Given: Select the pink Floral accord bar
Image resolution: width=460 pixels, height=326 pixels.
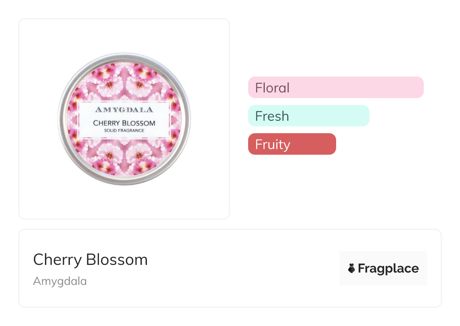Looking at the screenshot, I should coord(335,88).
